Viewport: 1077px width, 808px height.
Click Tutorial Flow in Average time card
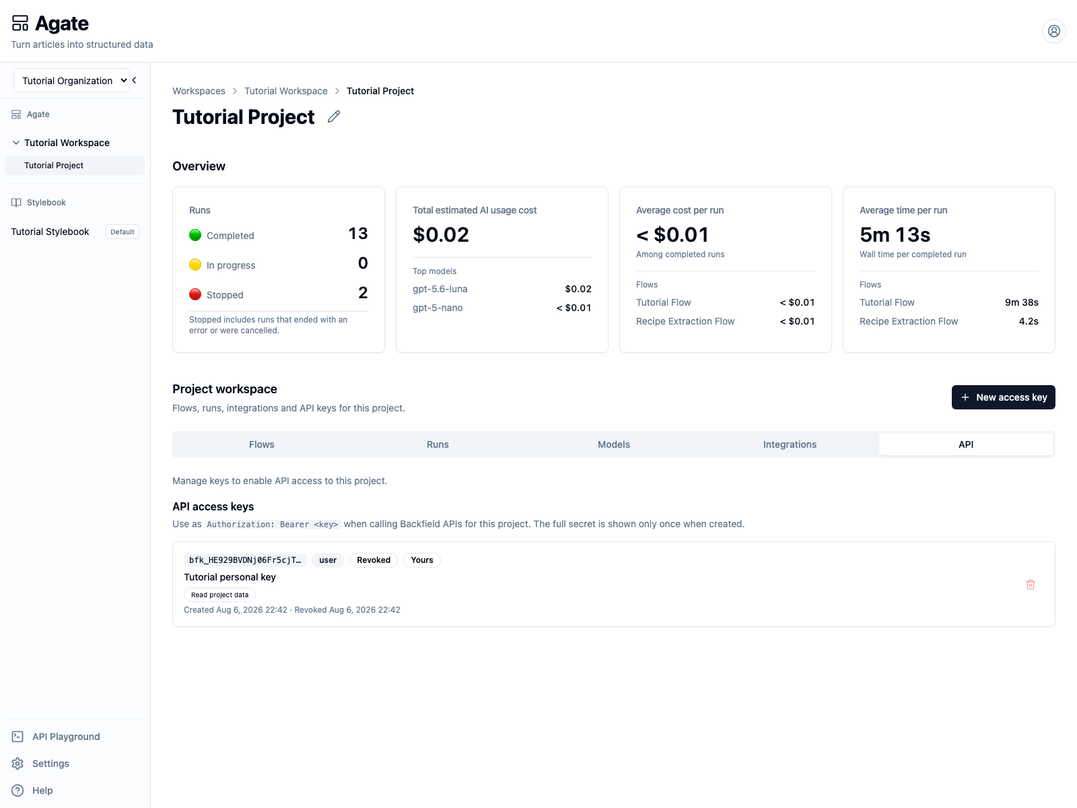click(x=887, y=302)
